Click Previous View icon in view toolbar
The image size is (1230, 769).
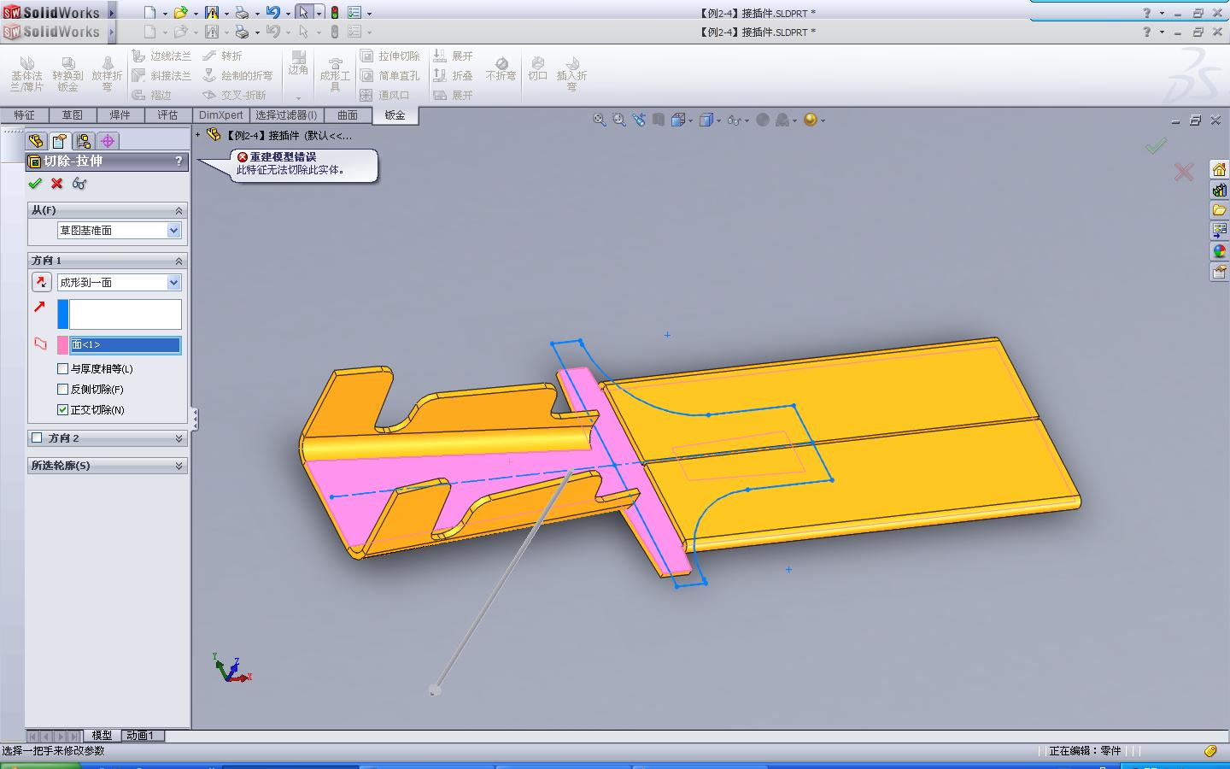[x=639, y=120]
